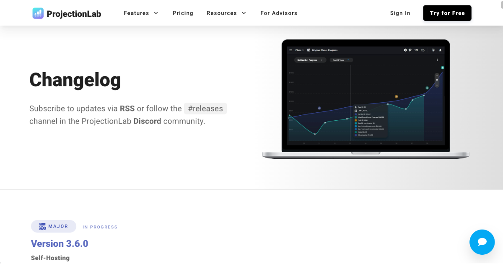Open the Version 3.6.0 heading link

click(x=60, y=243)
